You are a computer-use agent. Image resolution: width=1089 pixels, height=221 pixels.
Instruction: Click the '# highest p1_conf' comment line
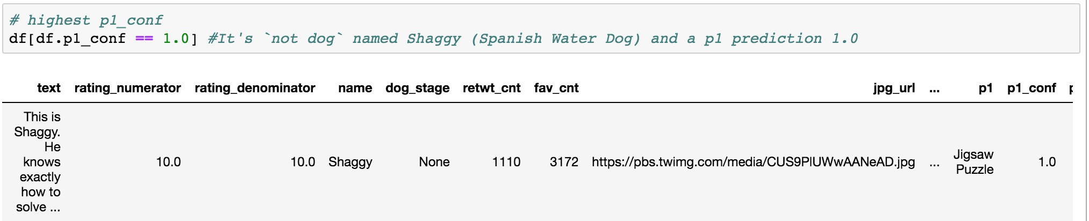[86, 20]
